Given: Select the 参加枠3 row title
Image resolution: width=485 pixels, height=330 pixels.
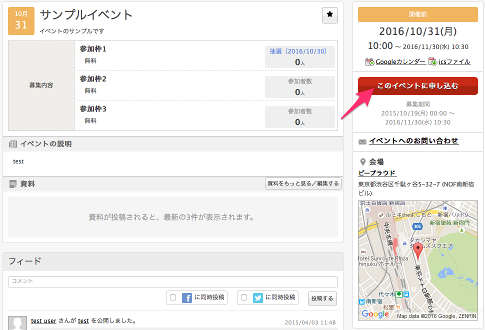Looking at the screenshot, I should click(x=93, y=109).
